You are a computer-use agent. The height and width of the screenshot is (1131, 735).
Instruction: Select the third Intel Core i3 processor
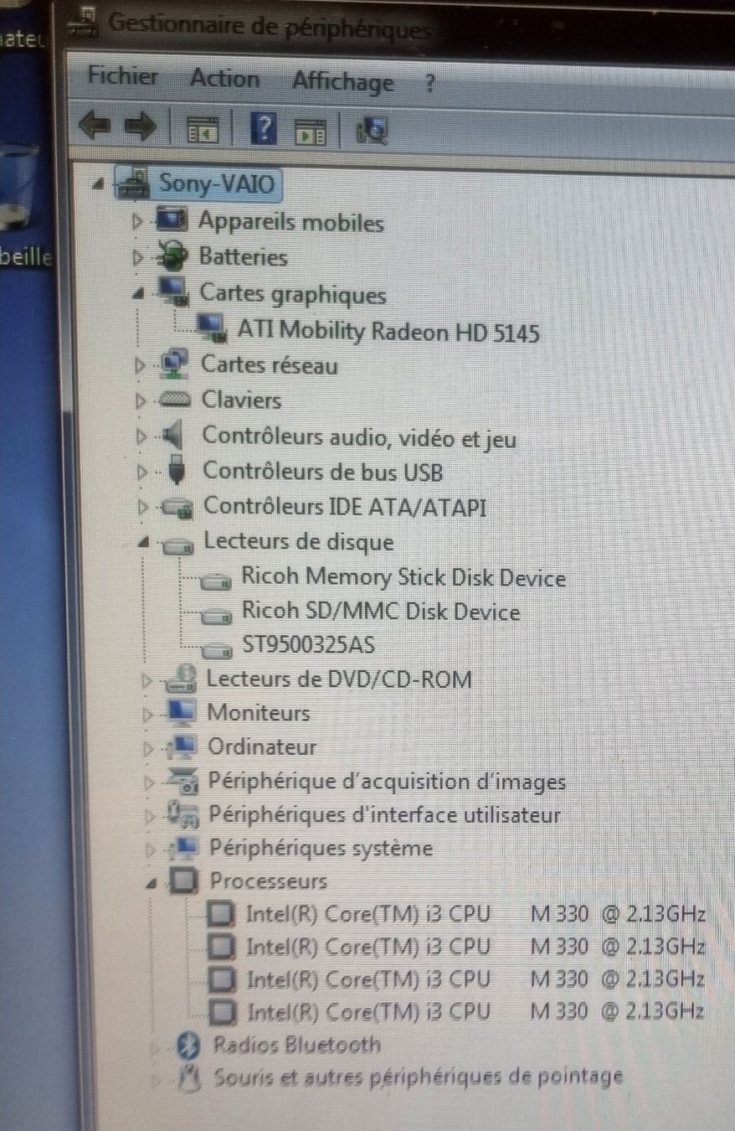(475, 979)
